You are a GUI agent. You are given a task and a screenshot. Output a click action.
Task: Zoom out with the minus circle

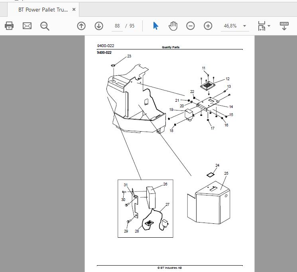click(191, 26)
